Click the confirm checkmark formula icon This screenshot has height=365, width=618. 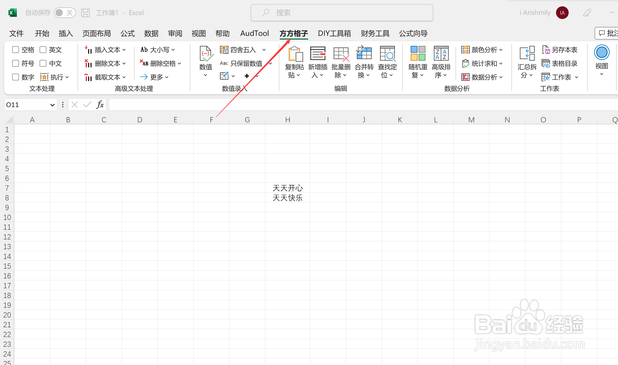click(87, 105)
